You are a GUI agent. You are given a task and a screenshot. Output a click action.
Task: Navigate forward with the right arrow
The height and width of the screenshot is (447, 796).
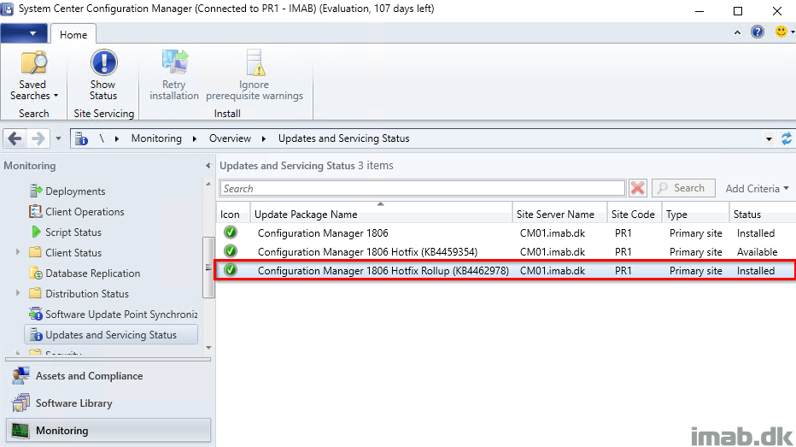38,138
